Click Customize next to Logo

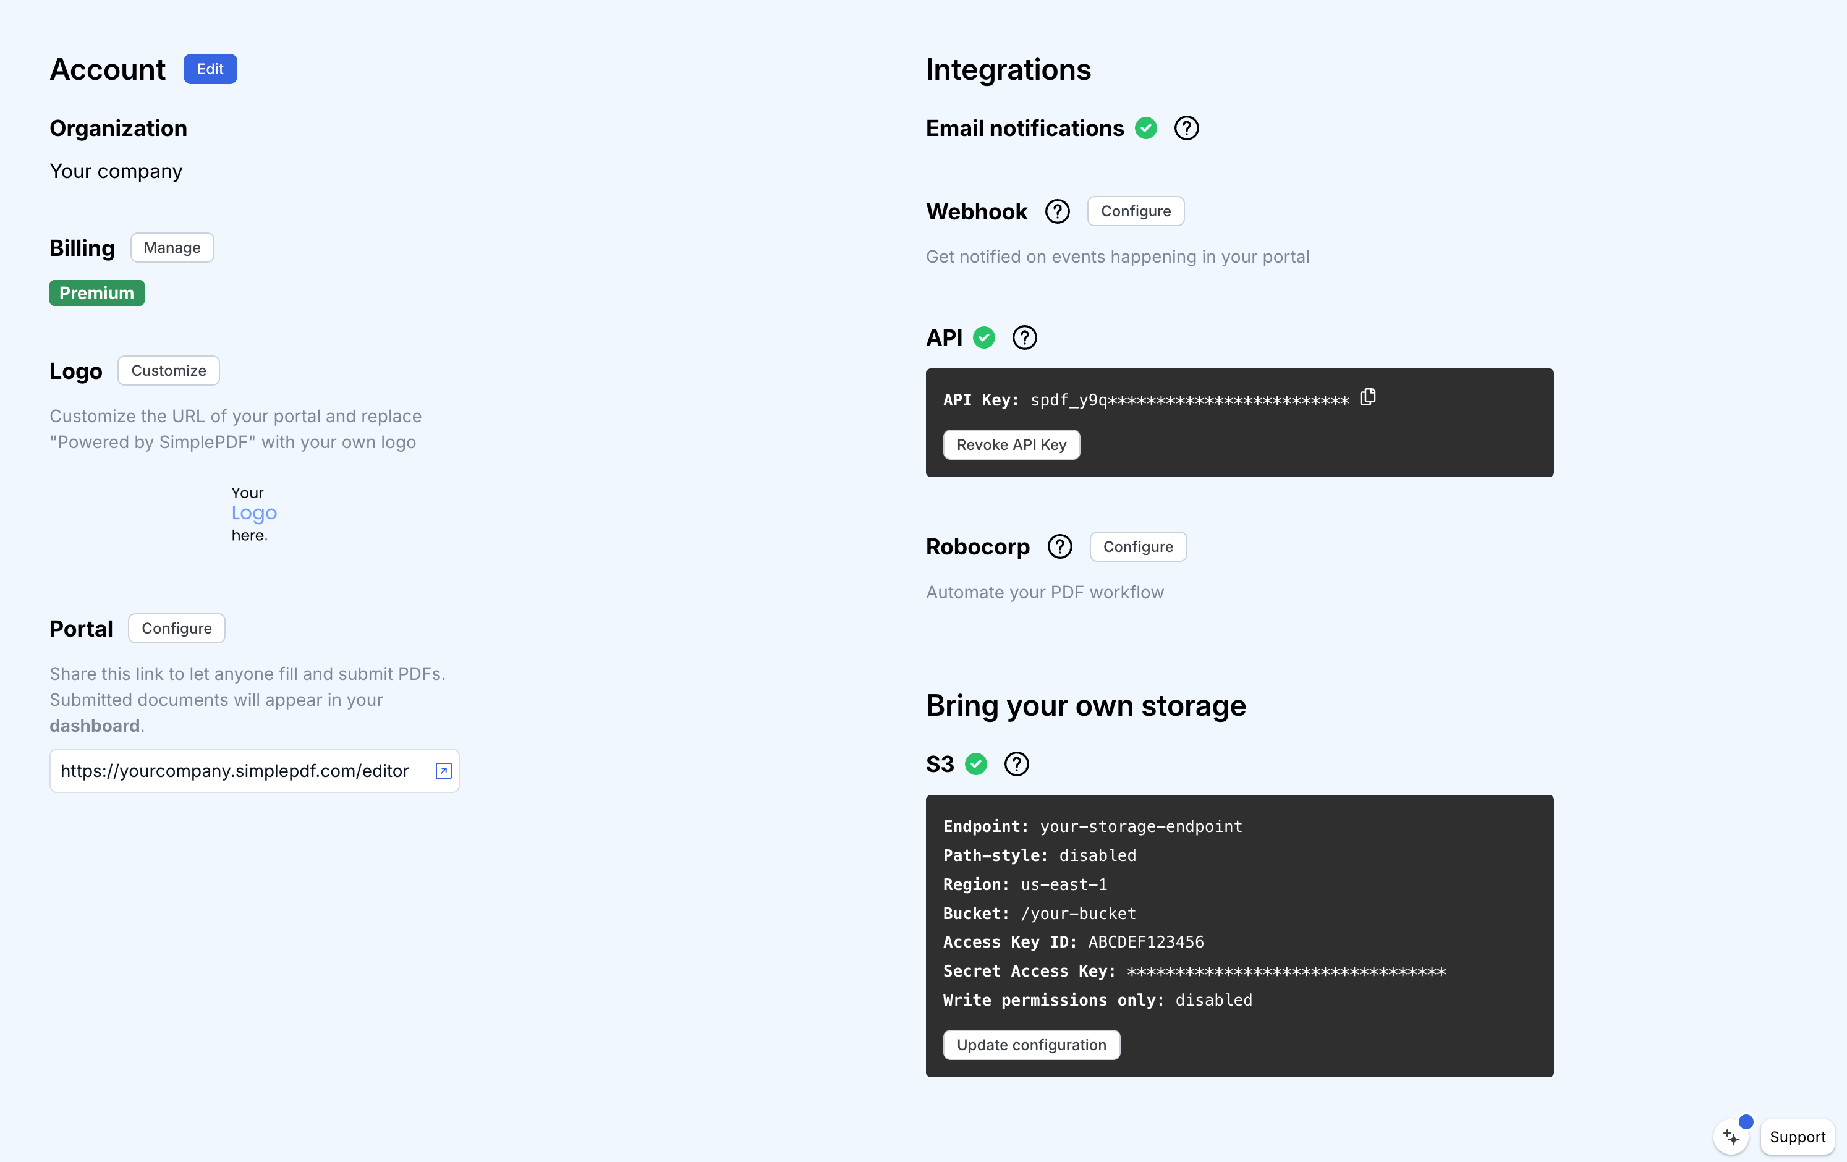pos(169,370)
